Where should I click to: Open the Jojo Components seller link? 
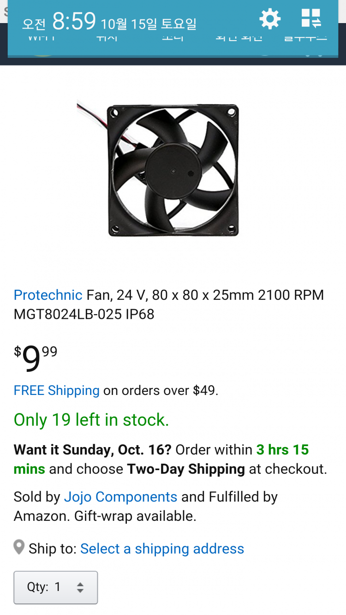pyautogui.click(x=120, y=497)
